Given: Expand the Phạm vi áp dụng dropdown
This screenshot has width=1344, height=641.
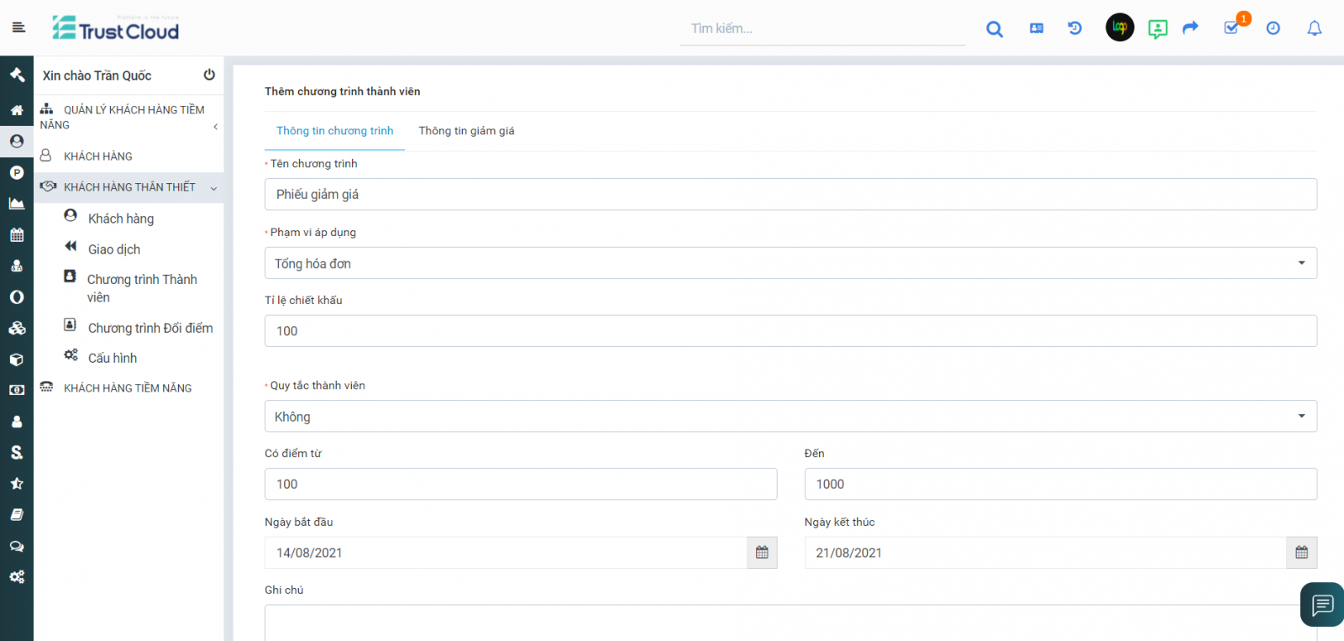Looking at the screenshot, I should pyautogui.click(x=790, y=263).
